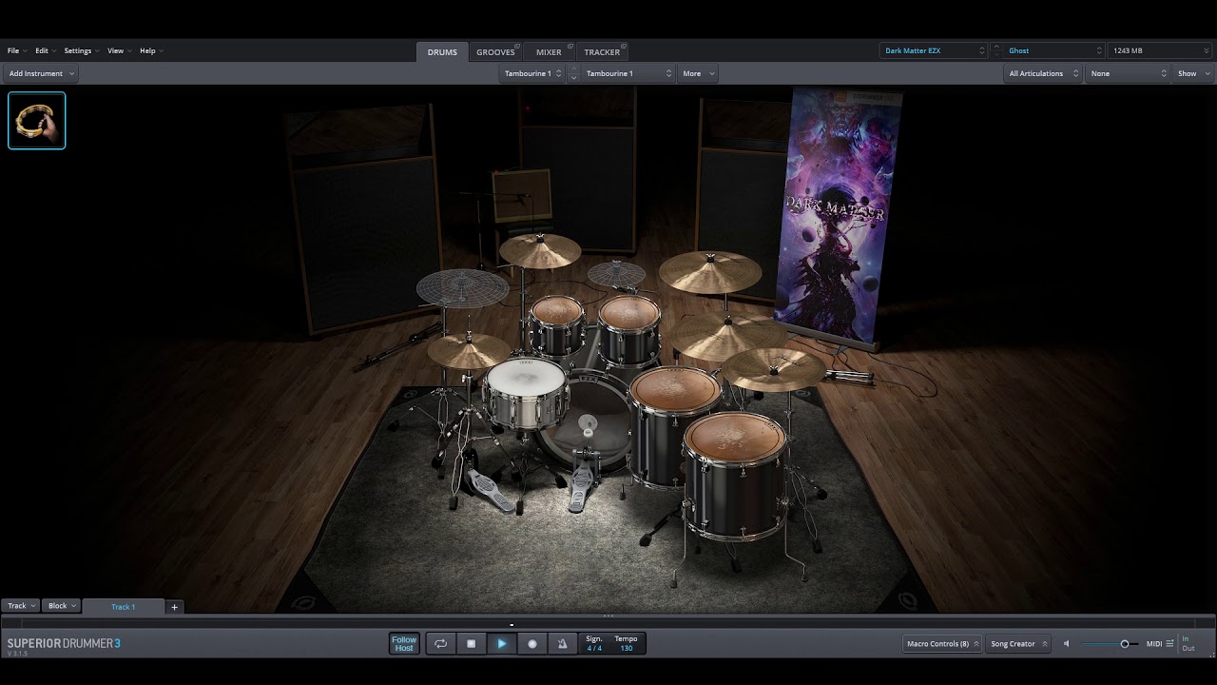The height and width of the screenshot is (685, 1217).
Task: Select the perforated cymbal above hi-hat
Action: (x=463, y=287)
